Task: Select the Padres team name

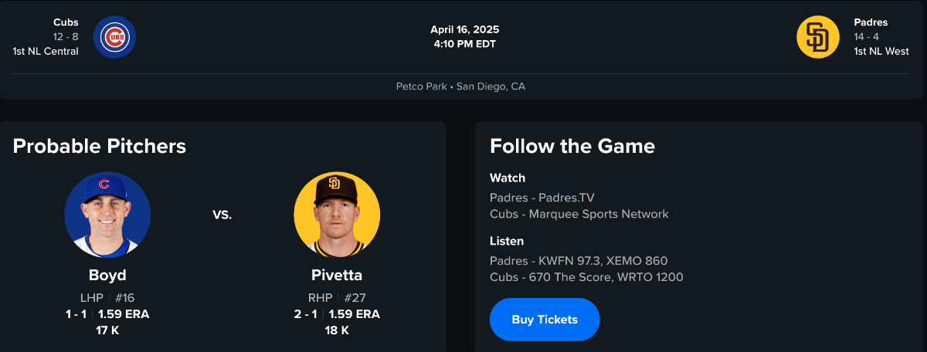Action: click(871, 22)
